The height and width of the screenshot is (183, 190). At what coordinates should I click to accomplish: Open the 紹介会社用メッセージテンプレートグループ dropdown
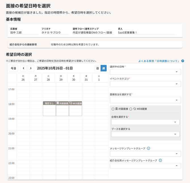pos(145,166)
